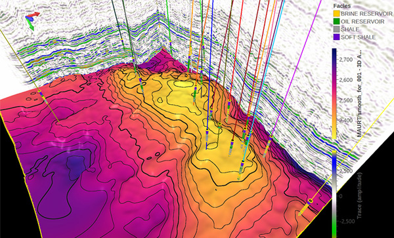Image resolution: width=394 pixels, height=238 pixels.
Task: Click the MAURT smooth colorbar title
Action: click(x=359, y=94)
